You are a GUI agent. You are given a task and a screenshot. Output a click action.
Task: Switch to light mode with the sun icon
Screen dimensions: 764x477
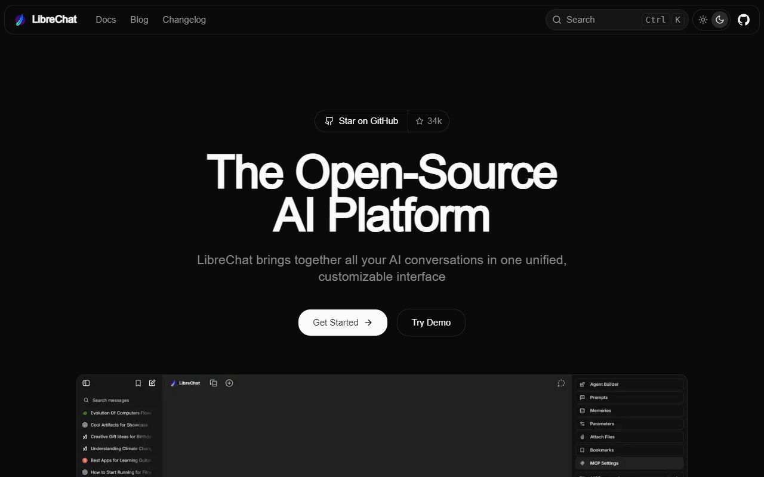(x=703, y=19)
